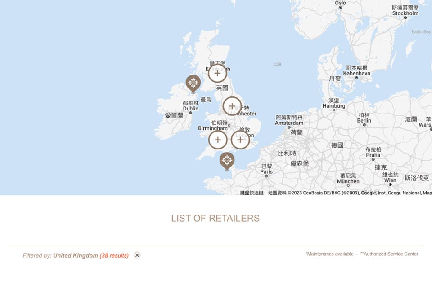This screenshot has height=285, width=432.
Task: Click the København label on the map
Action: tap(356, 73)
